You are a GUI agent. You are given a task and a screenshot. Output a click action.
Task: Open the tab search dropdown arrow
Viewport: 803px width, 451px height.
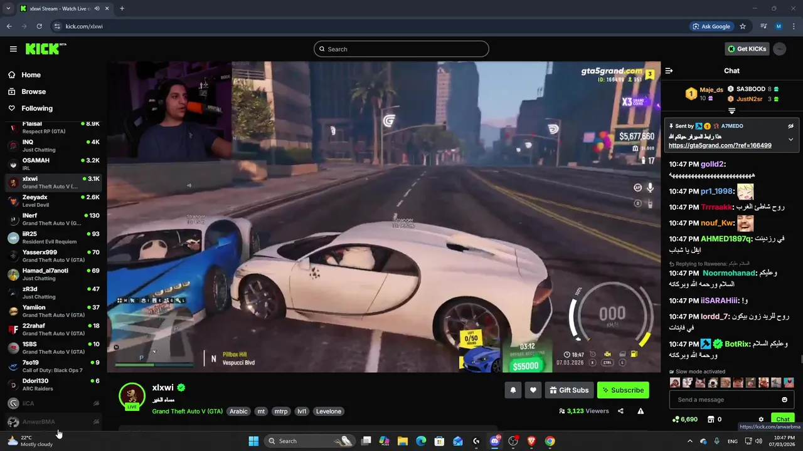coord(8,8)
